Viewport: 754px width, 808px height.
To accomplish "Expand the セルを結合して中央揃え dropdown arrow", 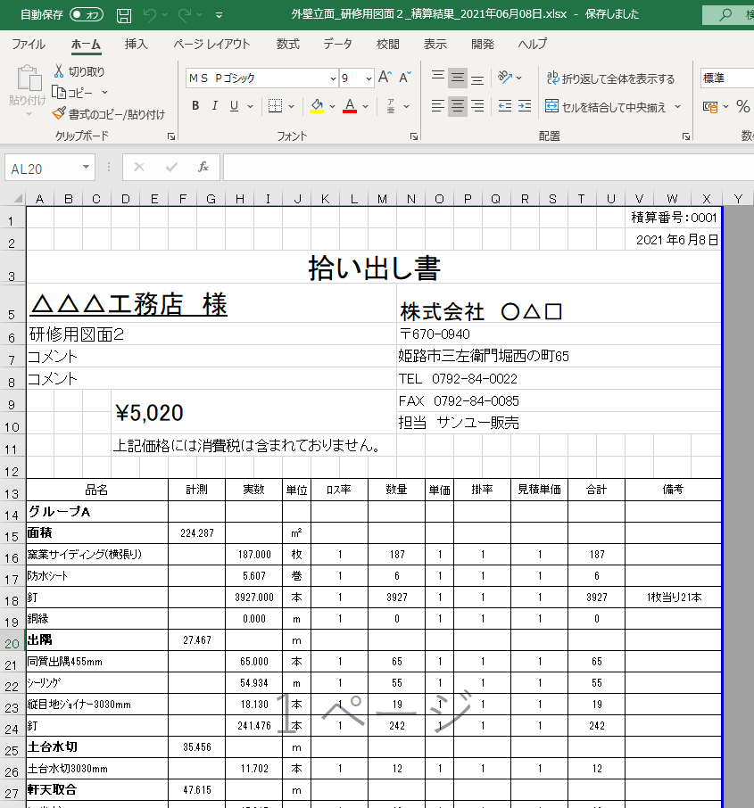I will [677, 107].
